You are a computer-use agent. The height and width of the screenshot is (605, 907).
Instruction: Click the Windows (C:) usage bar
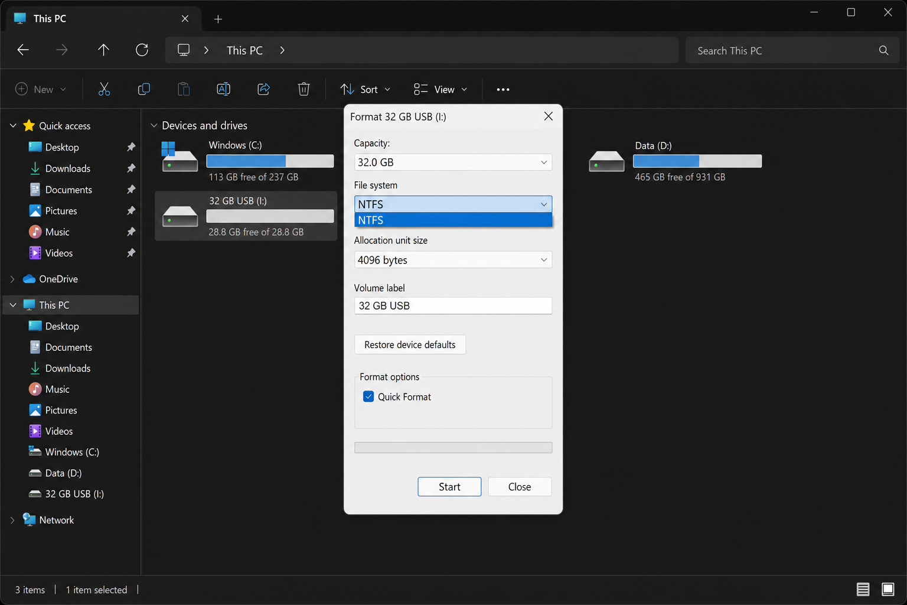(270, 161)
